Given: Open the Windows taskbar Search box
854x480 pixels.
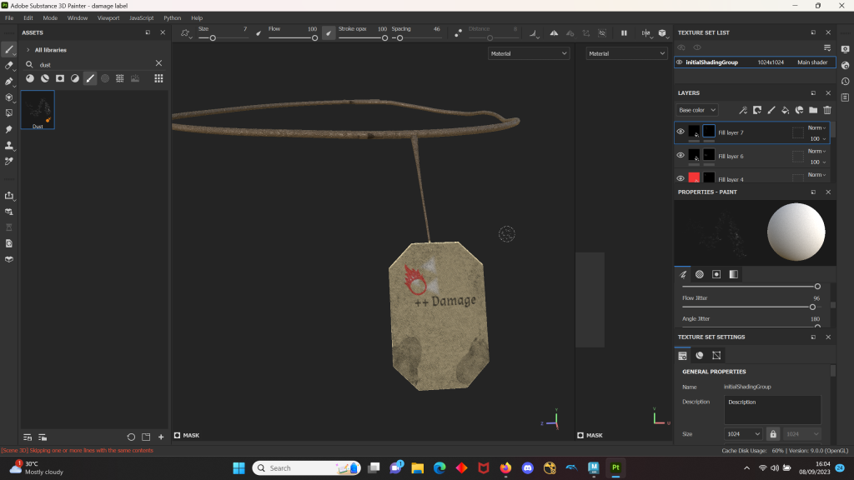Looking at the screenshot, I should click(307, 468).
